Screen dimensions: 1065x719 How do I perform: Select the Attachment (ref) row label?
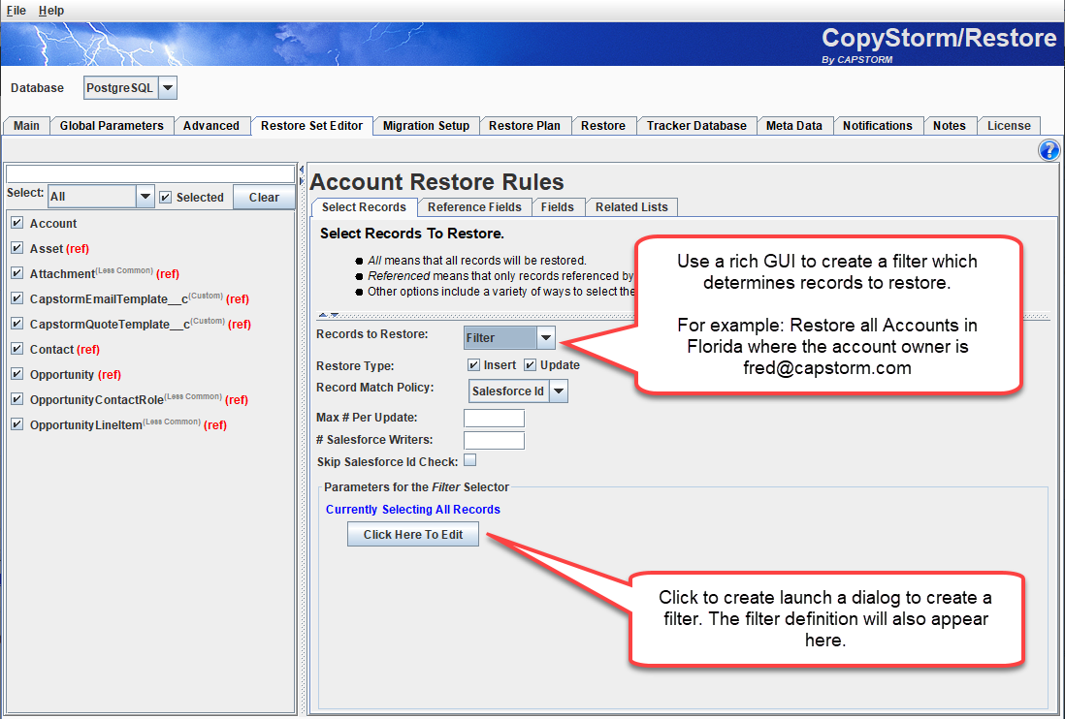pyautogui.click(x=105, y=273)
